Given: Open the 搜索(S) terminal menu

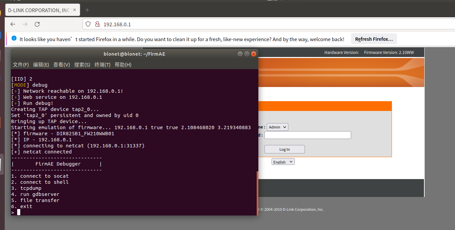Looking at the screenshot, I should tap(82, 65).
